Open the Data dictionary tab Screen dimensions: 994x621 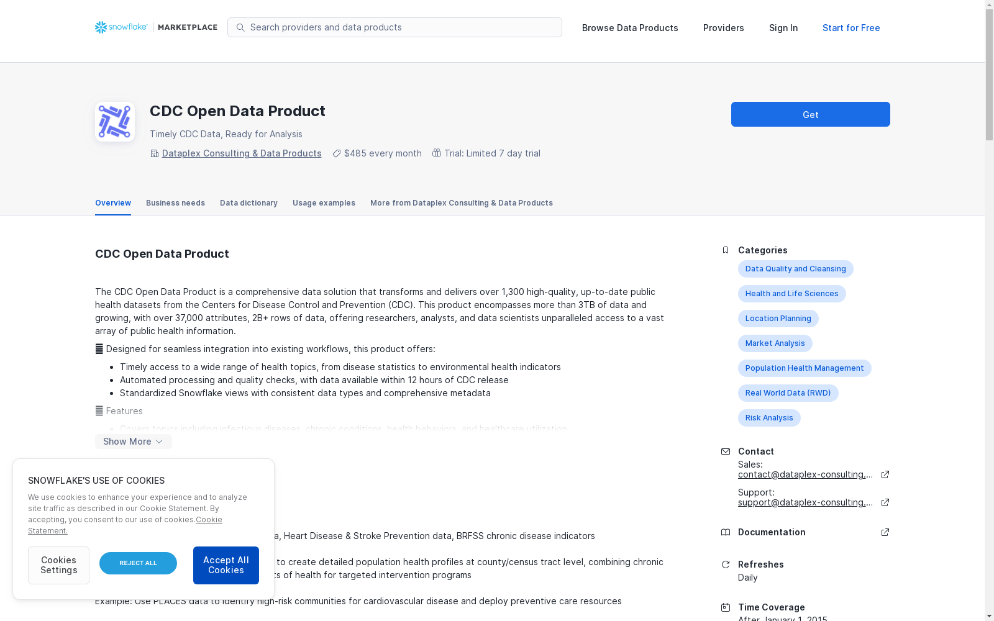[x=248, y=203]
